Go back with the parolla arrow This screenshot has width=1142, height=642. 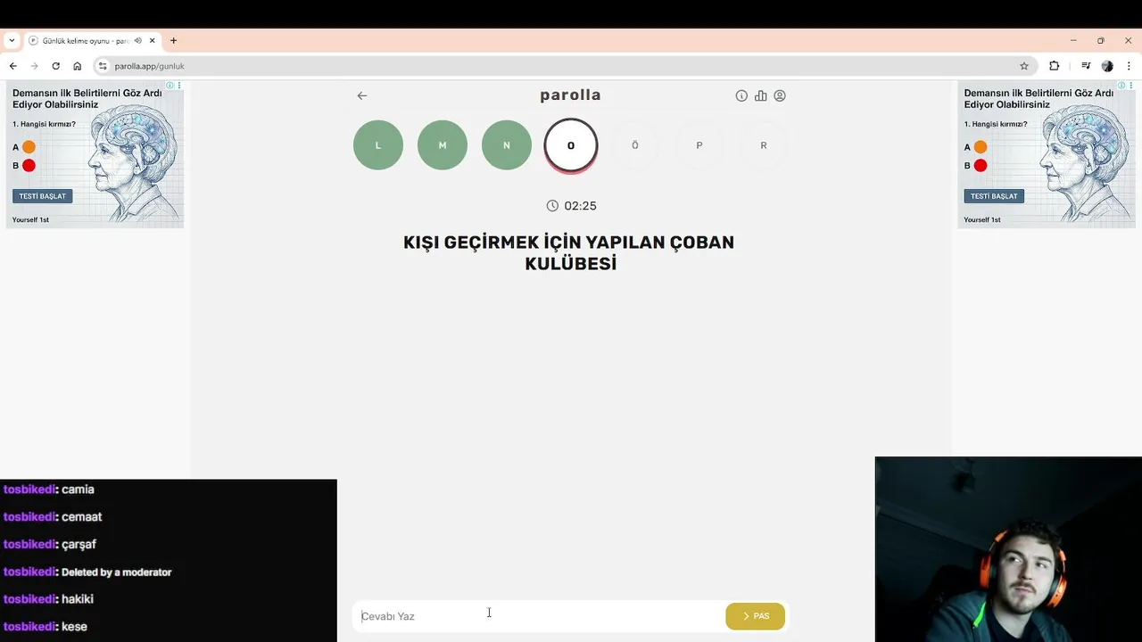361,95
